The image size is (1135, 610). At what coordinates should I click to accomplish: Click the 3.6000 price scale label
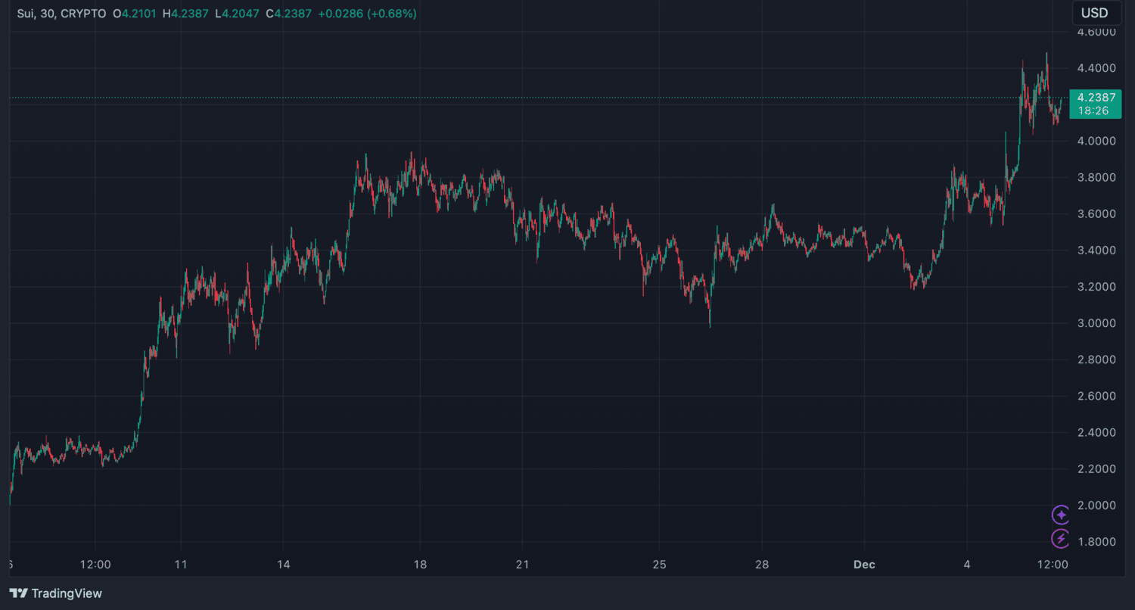(x=1096, y=214)
